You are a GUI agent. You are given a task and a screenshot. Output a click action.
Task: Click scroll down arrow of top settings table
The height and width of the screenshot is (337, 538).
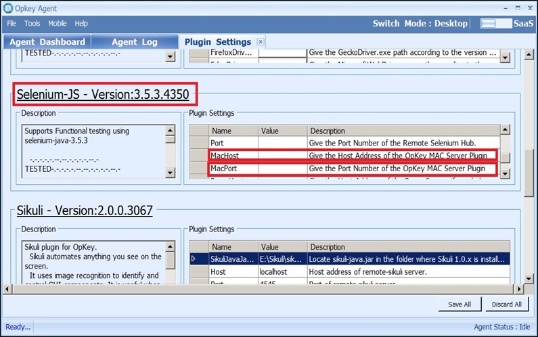click(x=505, y=58)
